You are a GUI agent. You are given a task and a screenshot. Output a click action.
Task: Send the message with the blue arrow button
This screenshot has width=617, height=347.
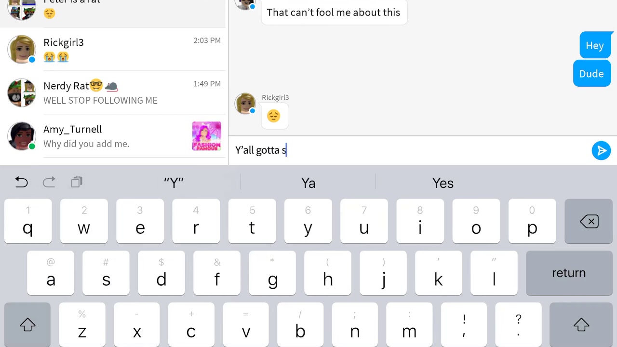point(601,151)
